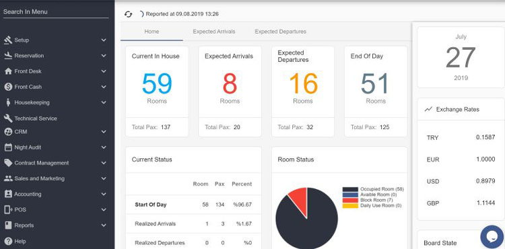Viewport: 505px width, 249px height.
Task: Expand the CRM menu chevron
Action: [104, 132]
